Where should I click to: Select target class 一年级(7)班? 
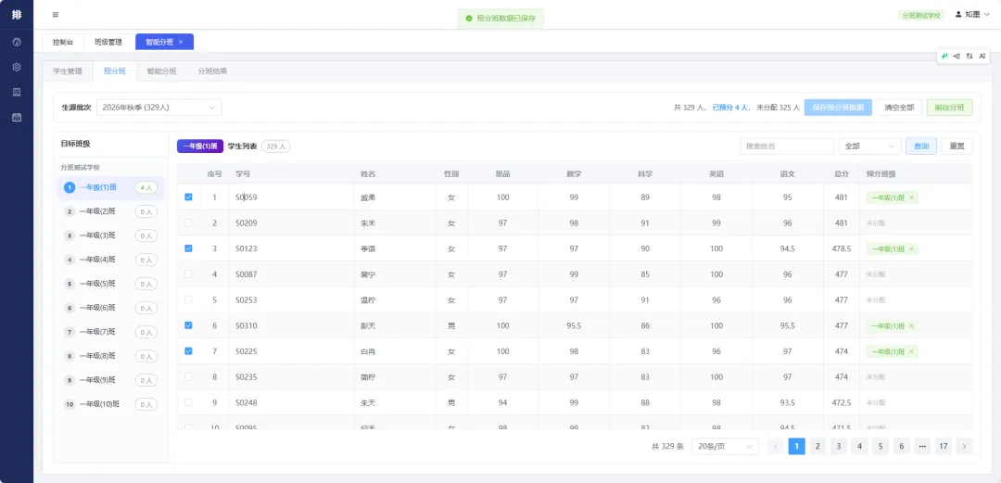(x=109, y=332)
